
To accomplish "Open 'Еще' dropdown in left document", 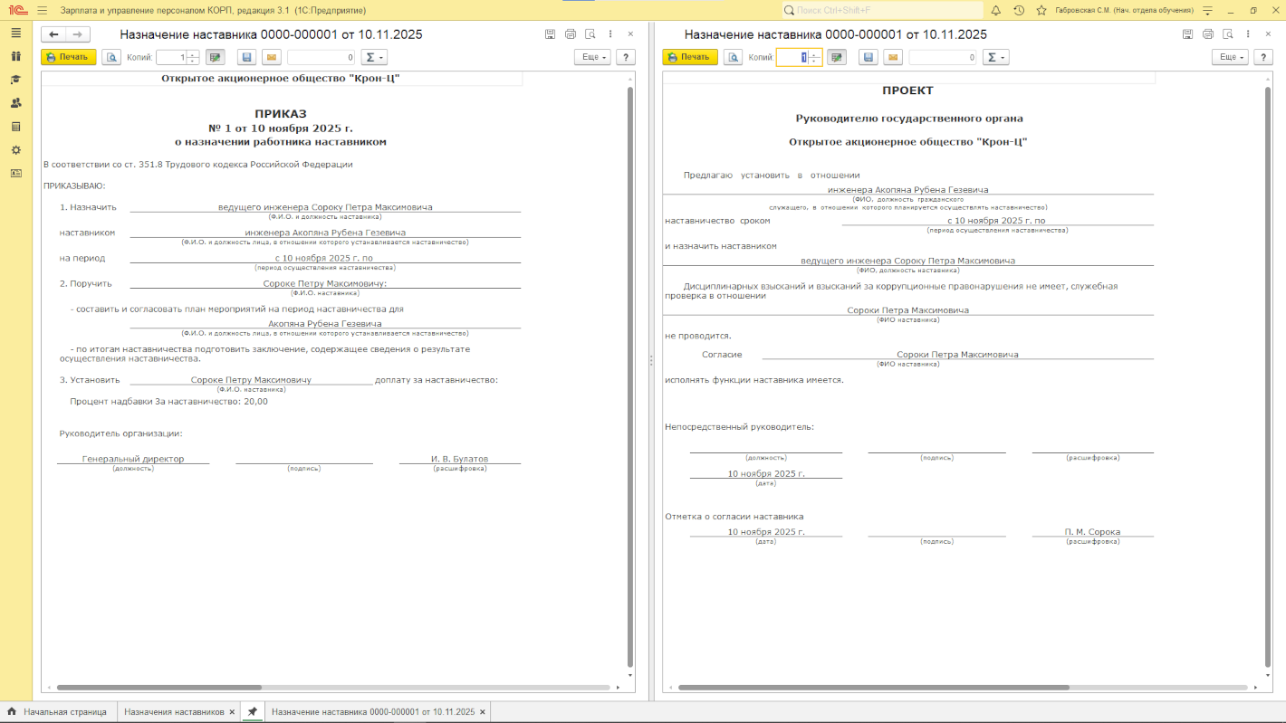I will click(x=592, y=57).
